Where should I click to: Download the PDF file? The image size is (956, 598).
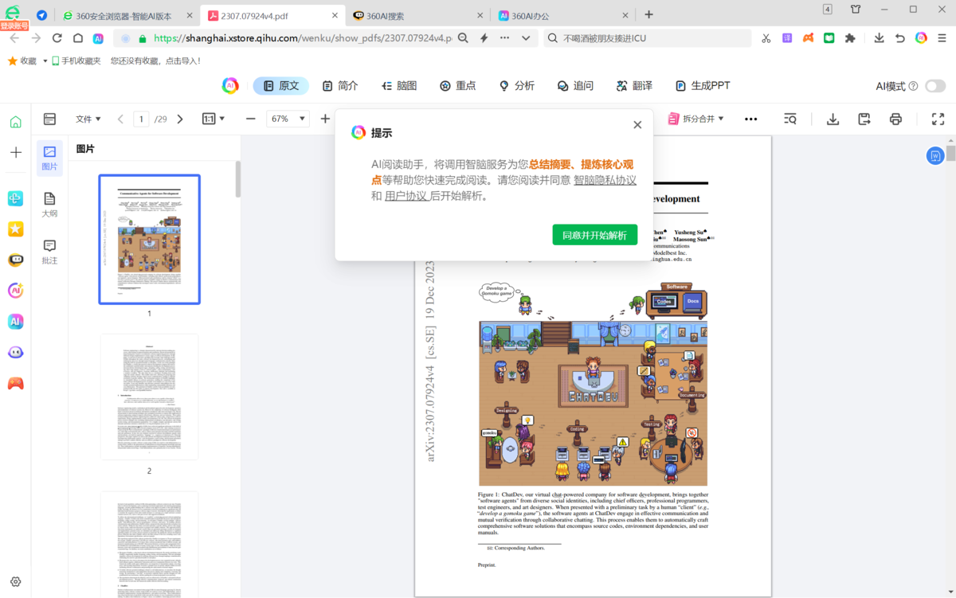[832, 118]
